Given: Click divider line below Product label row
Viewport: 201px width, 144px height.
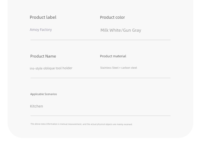Looking at the screenshot, I should pos(101,40).
